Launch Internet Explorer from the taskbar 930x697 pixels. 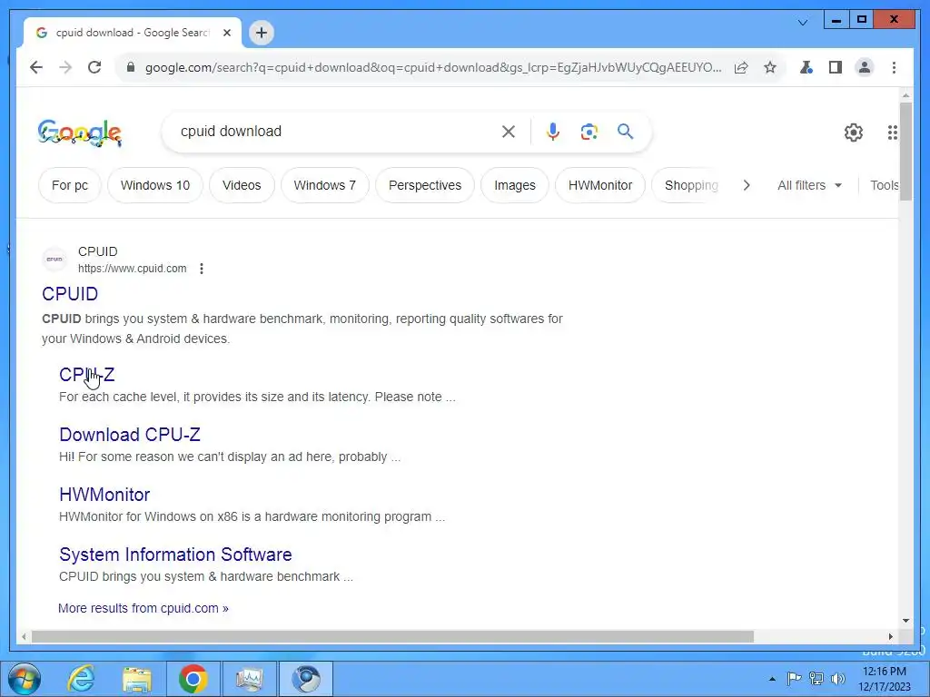pos(81,679)
